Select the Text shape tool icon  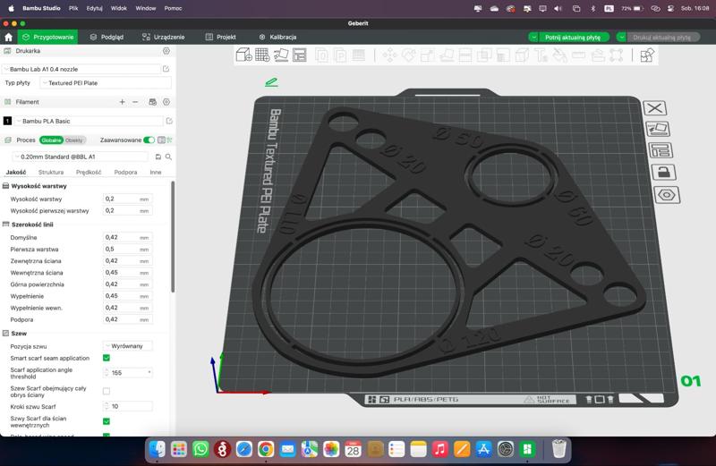(x=541, y=55)
